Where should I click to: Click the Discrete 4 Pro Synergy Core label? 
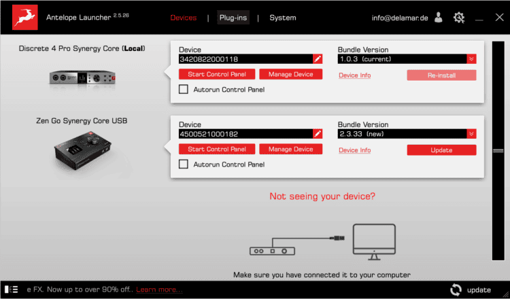[x=82, y=48]
